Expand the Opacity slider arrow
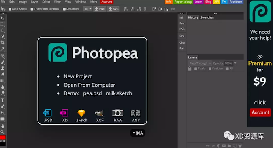The width and height of the screenshot is (273, 148). click(x=235, y=63)
